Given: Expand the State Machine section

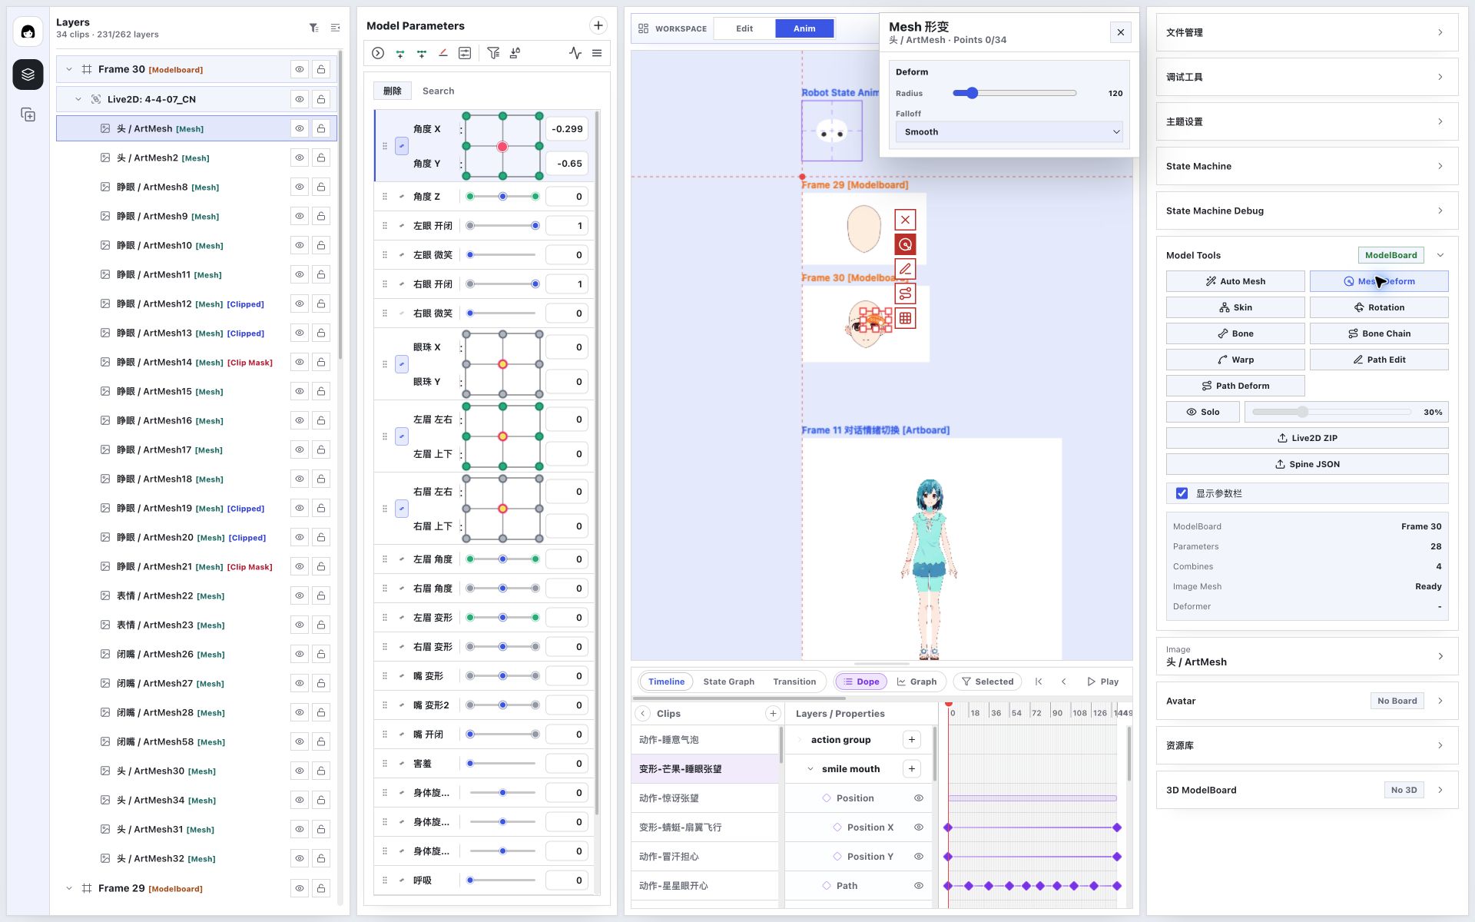Looking at the screenshot, I should 1307,166.
